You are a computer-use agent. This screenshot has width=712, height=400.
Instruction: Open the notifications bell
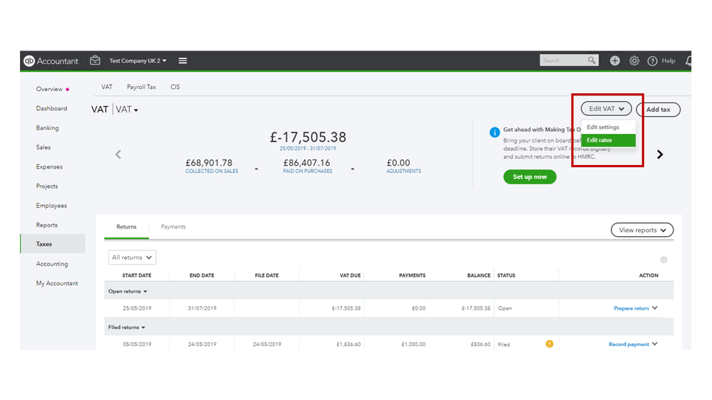click(x=688, y=60)
